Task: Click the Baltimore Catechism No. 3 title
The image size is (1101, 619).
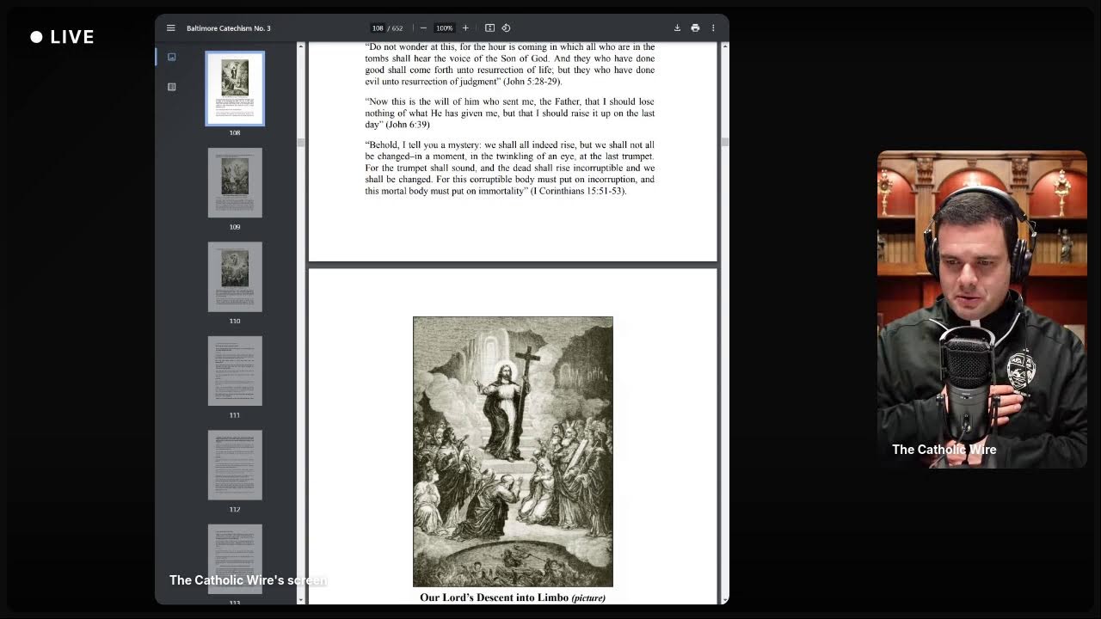Action: (229, 28)
